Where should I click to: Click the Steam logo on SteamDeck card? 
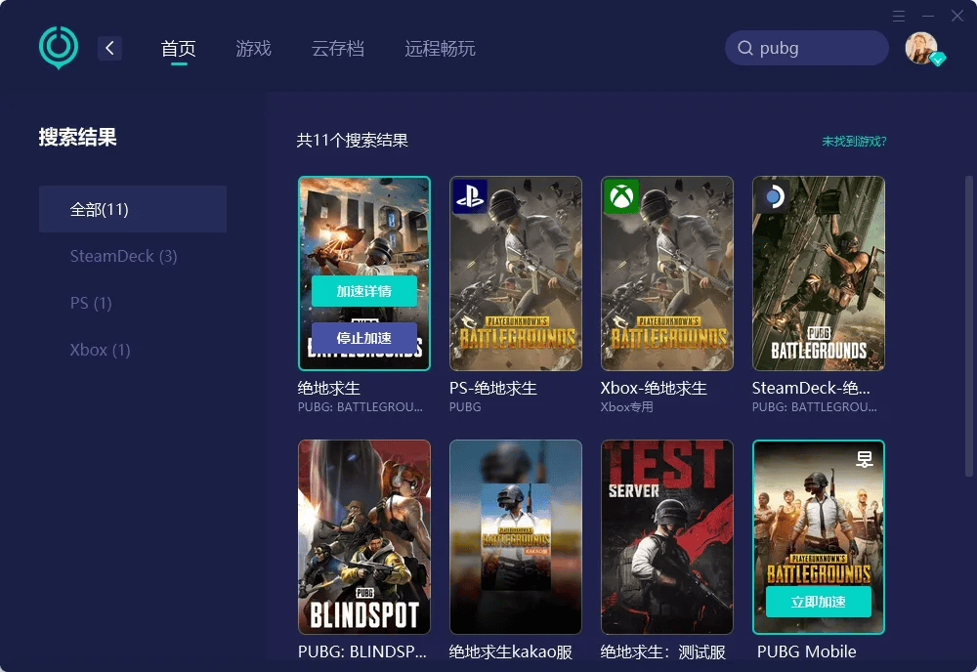(x=773, y=196)
